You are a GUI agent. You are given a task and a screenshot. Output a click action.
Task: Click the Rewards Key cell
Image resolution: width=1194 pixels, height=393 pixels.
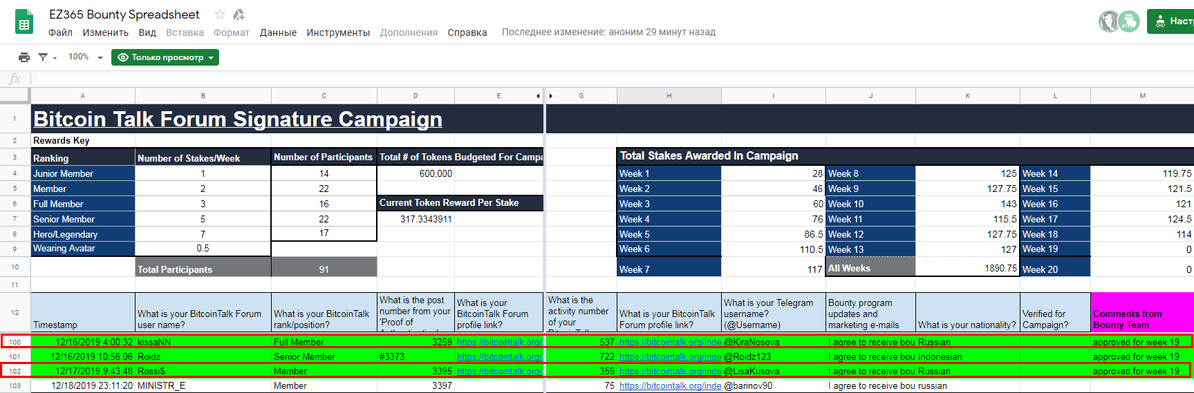click(83, 140)
